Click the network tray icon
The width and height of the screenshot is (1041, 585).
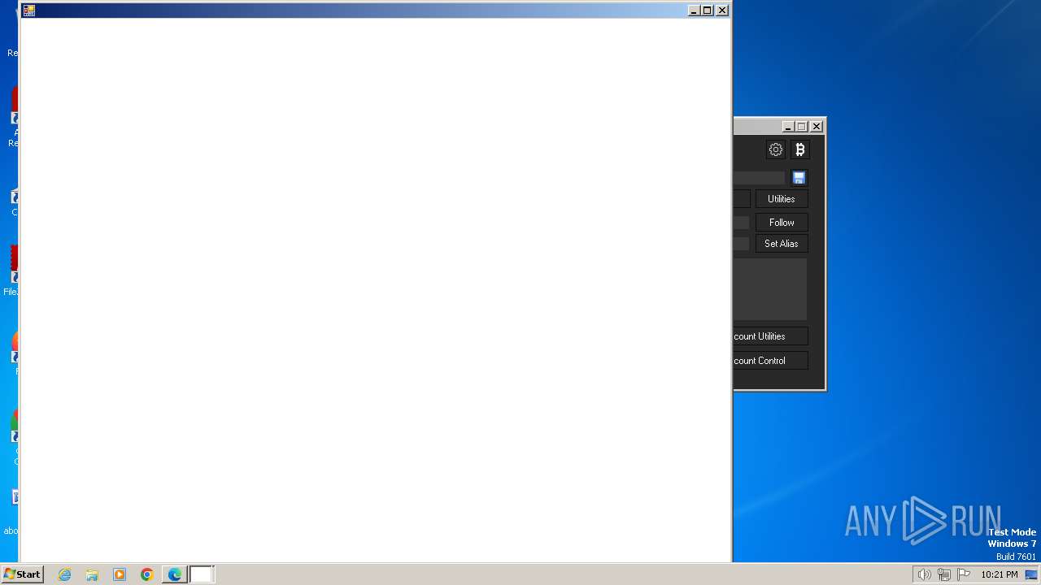pos(944,574)
